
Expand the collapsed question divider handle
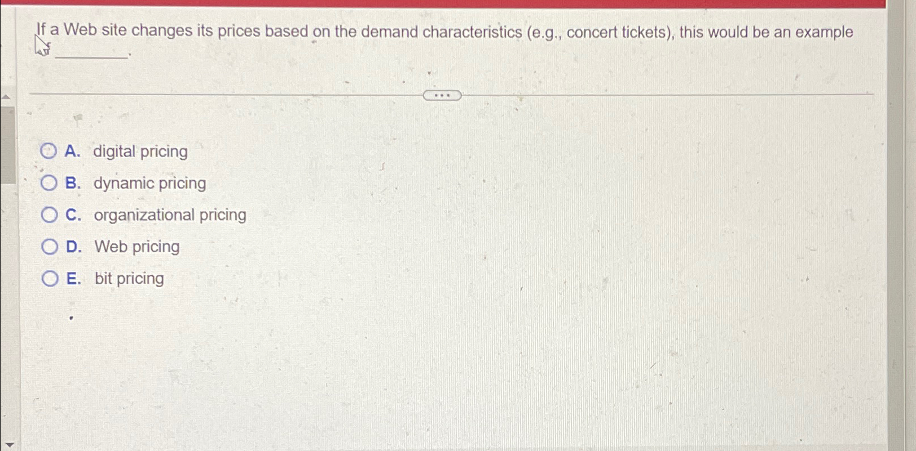[x=442, y=95]
